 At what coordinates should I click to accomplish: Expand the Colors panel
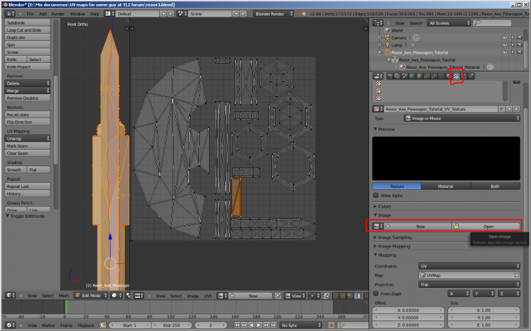click(x=386, y=207)
